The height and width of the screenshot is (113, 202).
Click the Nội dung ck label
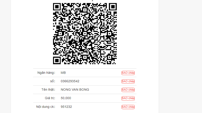click(46, 107)
